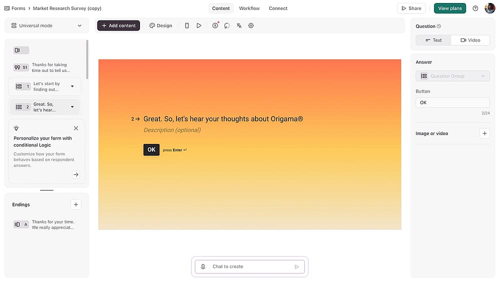Click send arrow in chat box
Image resolution: width=500 pixels, height=282 pixels.
pos(296,266)
